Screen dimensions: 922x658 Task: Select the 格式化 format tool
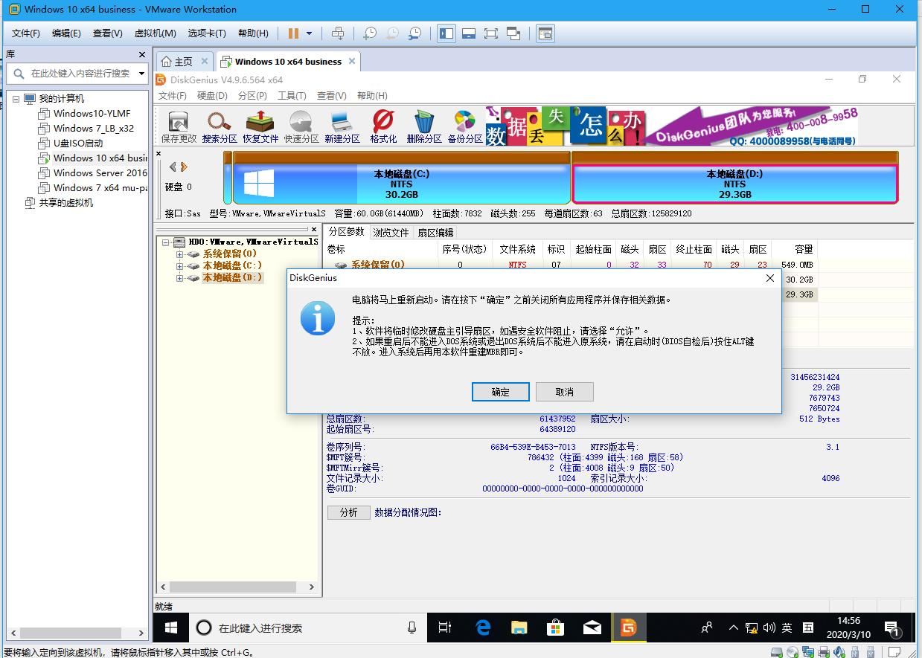coord(382,125)
